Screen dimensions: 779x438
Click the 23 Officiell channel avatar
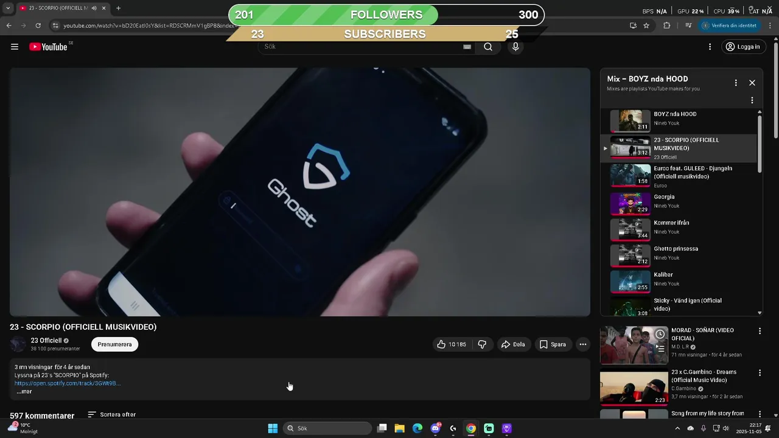click(x=18, y=344)
